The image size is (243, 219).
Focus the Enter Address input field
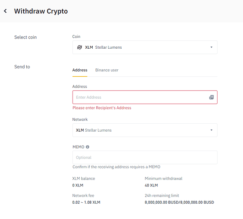click(145, 97)
